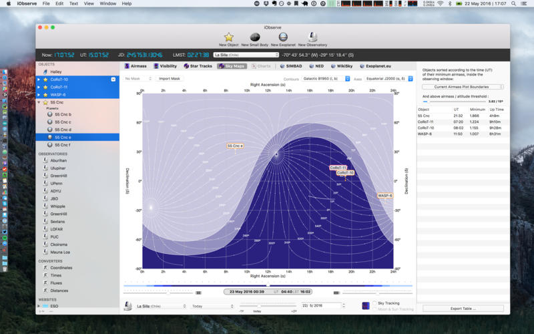The width and height of the screenshot is (534, 334).
Task: Open the Fluxes converter
Action: [77, 283]
